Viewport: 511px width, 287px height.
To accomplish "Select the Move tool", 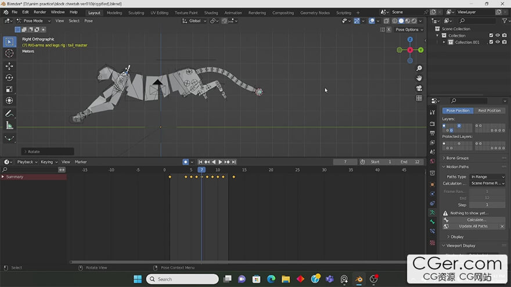I will coord(9,66).
